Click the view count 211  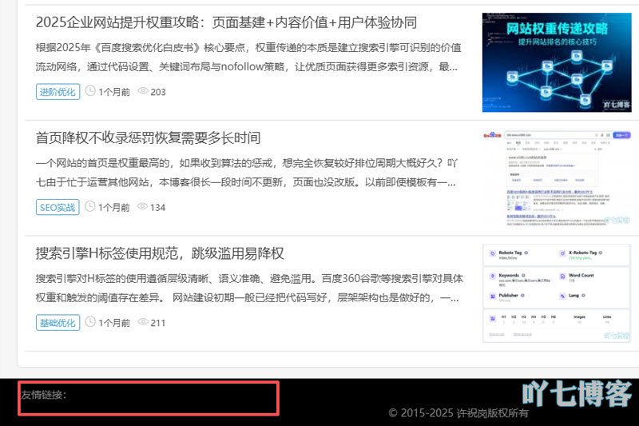tap(158, 323)
